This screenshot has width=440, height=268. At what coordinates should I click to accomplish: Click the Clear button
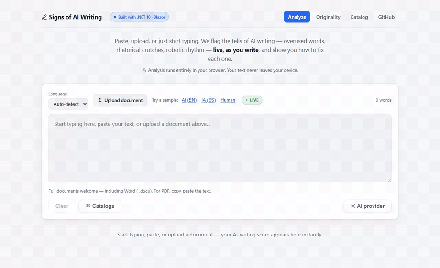click(x=62, y=206)
